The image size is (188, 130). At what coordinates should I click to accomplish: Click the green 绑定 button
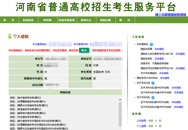point(84,50)
